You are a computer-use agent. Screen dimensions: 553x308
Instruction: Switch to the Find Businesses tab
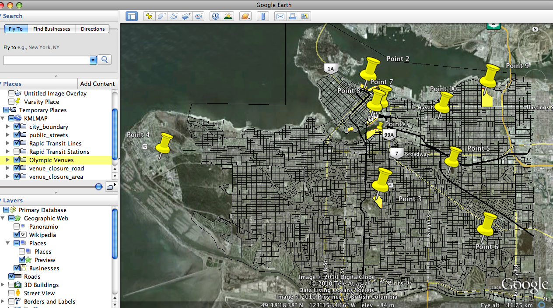click(52, 29)
